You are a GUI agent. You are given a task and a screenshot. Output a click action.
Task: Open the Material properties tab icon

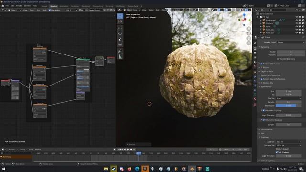(255, 99)
